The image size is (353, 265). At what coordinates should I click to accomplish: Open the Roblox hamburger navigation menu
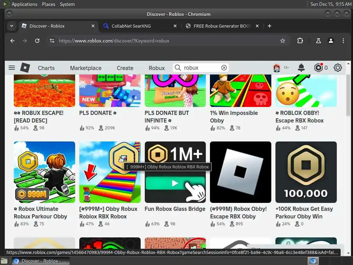coord(12,68)
